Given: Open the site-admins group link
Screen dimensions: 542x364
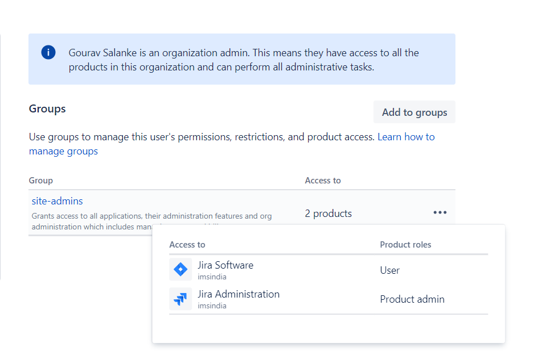Looking at the screenshot, I should click(x=58, y=201).
